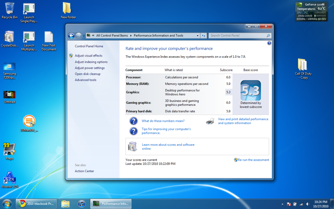Click the printer icon
This screenshot has height=209, width=334.
(210, 121)
